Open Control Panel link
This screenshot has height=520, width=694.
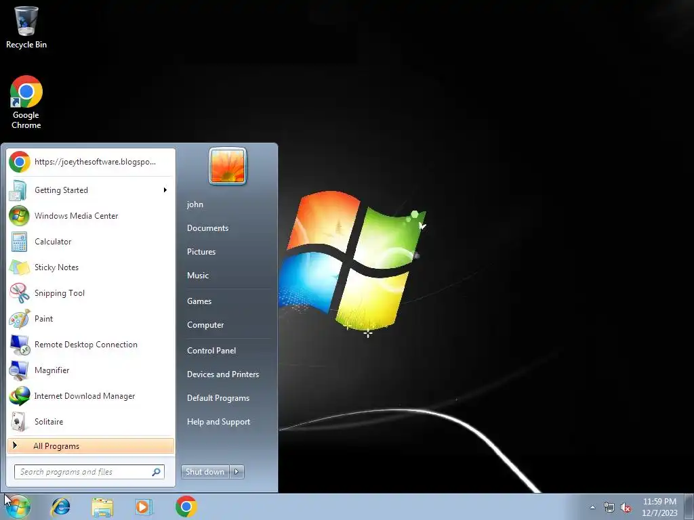[211, 351]
